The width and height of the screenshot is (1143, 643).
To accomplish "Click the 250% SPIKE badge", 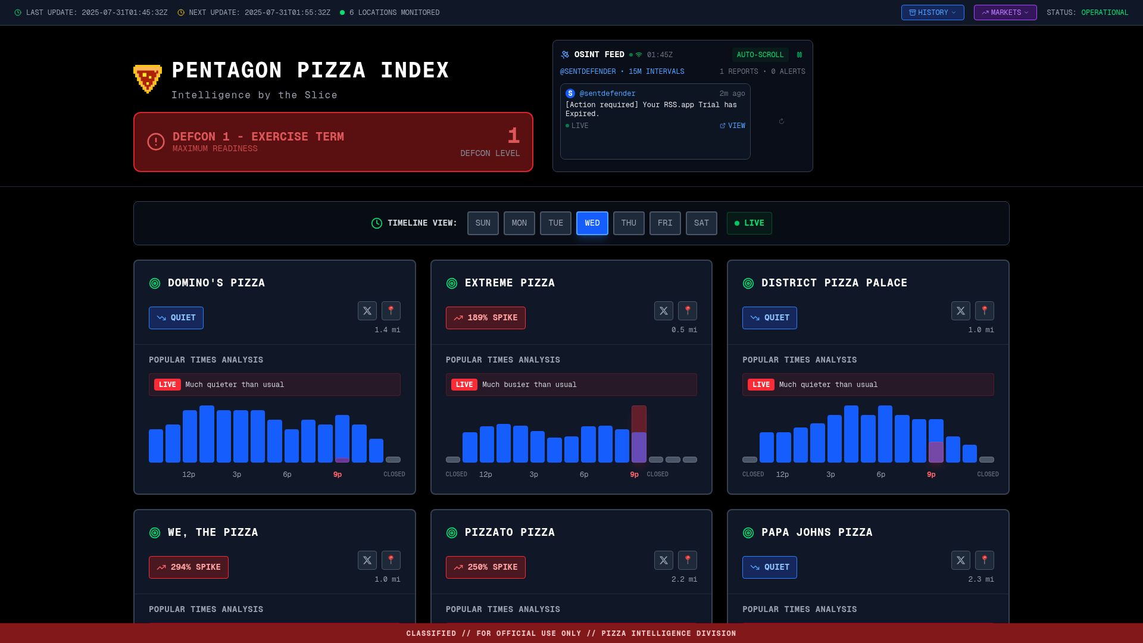I will tap(486, 567).
